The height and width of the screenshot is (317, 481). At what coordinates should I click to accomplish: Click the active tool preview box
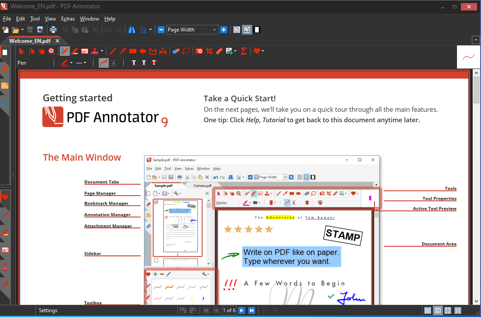tap(468, 57)
